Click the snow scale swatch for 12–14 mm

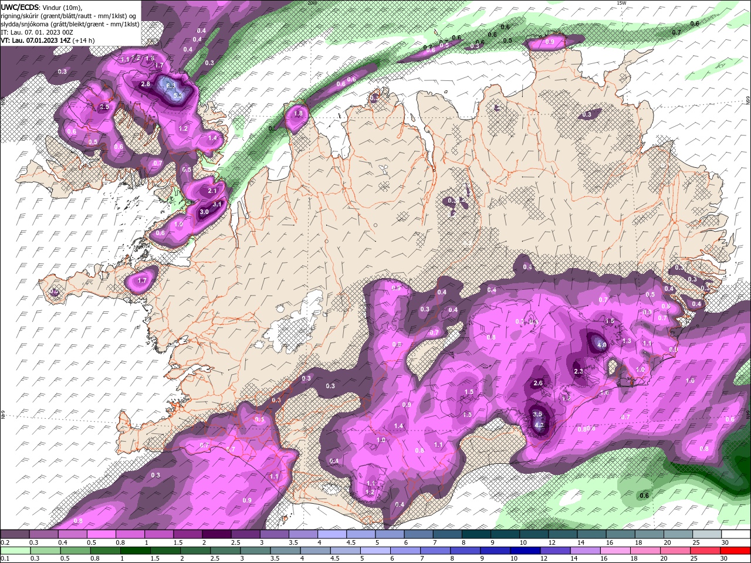click(563, 534)
